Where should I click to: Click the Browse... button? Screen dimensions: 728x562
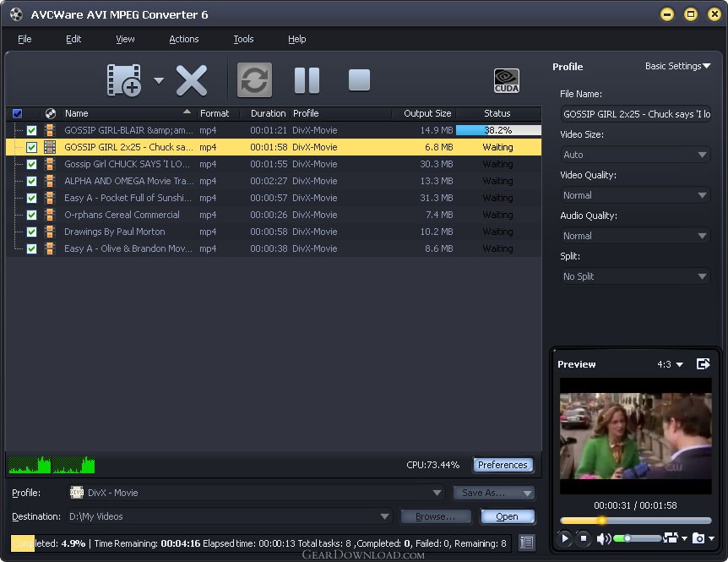tap(436, 516)
